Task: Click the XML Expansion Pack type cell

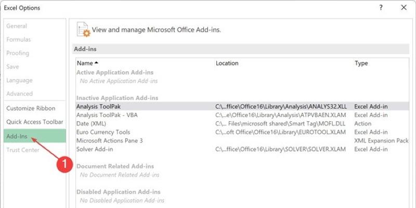Action: coord(381,140)
